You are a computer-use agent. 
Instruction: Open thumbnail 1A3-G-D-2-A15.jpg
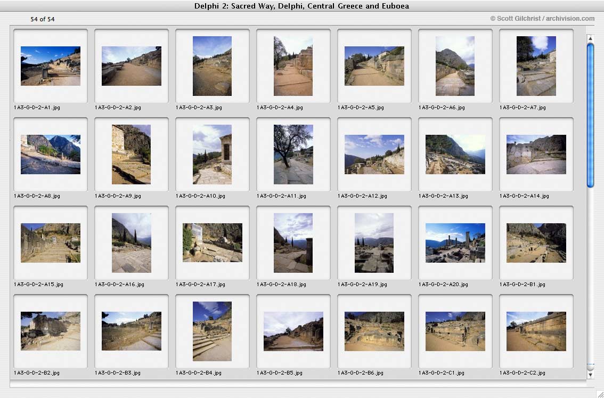click(x=51, y=243)
